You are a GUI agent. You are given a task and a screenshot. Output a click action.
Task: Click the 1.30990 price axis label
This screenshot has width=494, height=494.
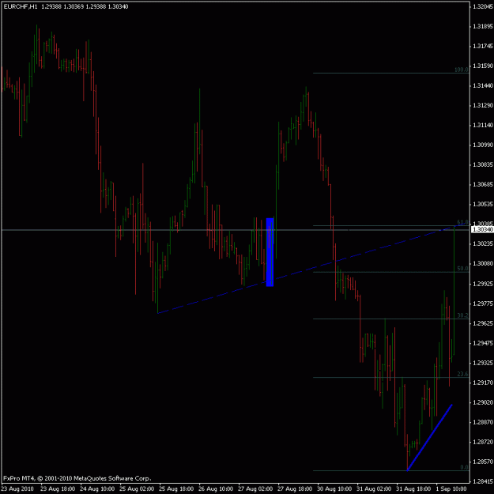pos(483,145)
